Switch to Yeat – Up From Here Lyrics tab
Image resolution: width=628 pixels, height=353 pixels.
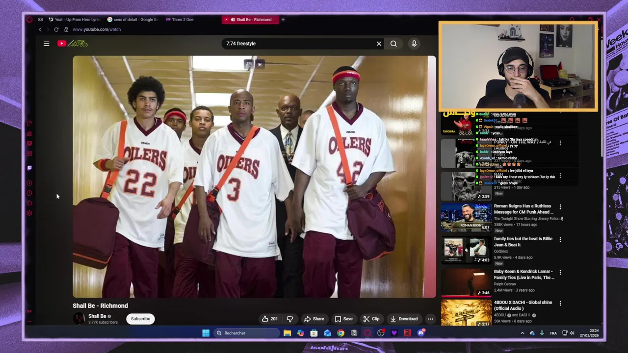click(75, 20)
